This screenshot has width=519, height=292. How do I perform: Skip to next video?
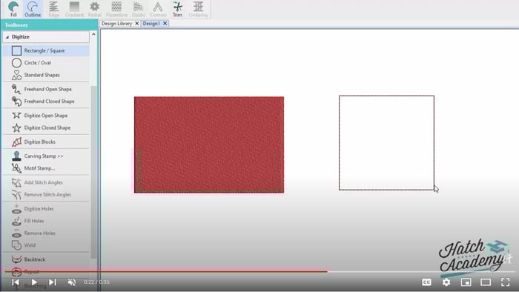(53, 282)
